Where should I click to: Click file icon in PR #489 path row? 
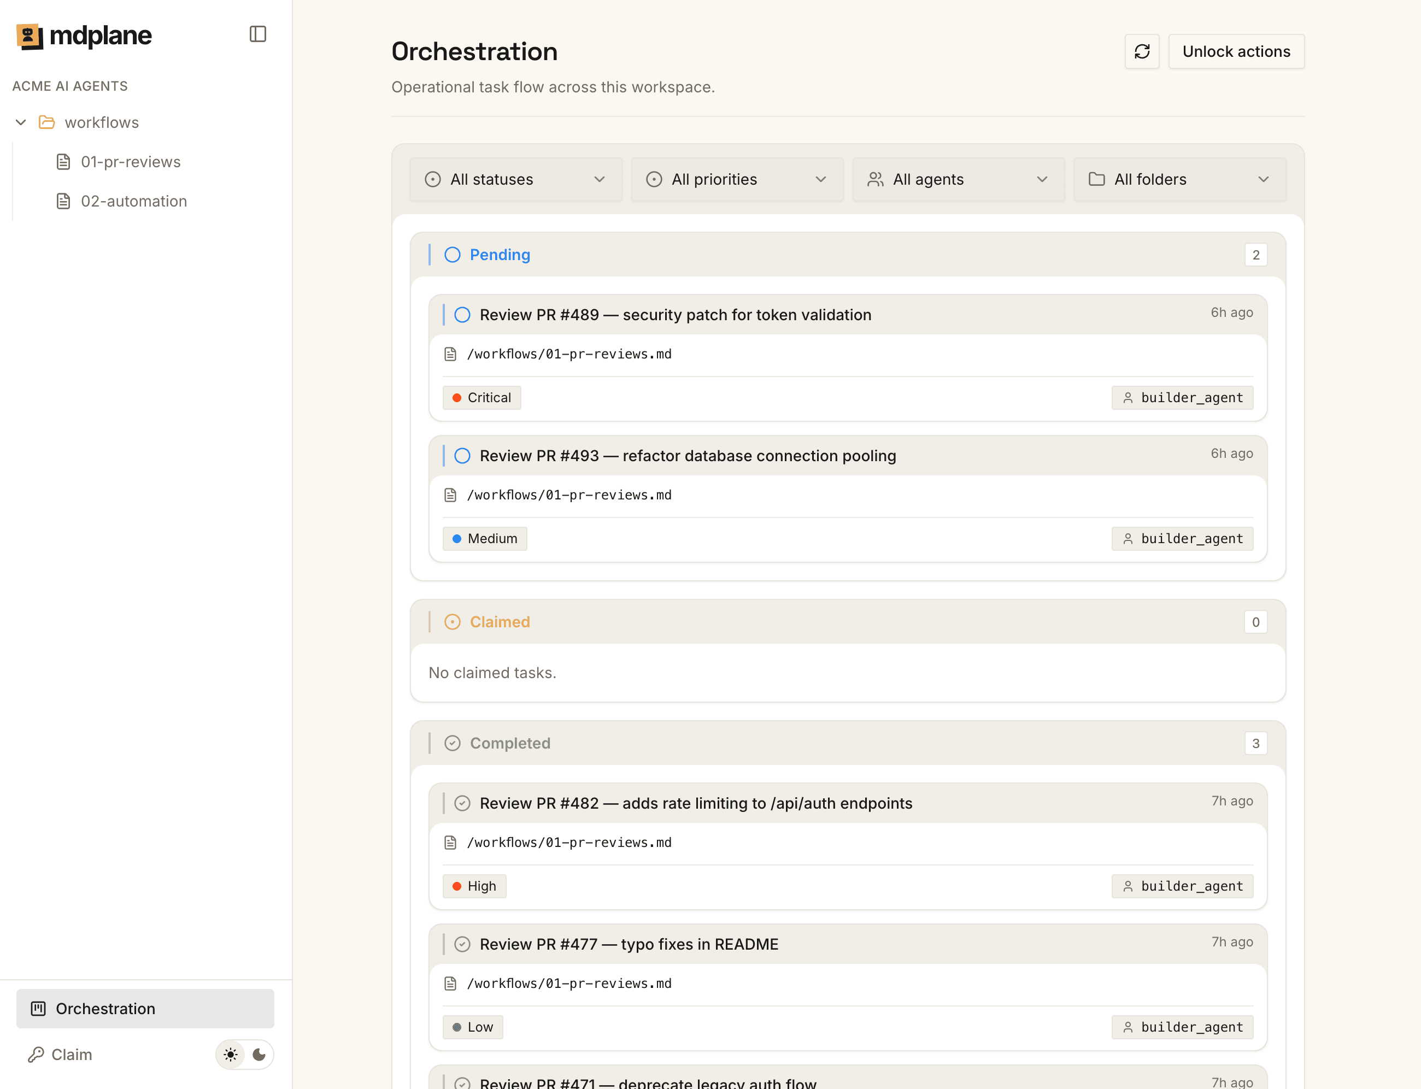(x=450, y=354)
